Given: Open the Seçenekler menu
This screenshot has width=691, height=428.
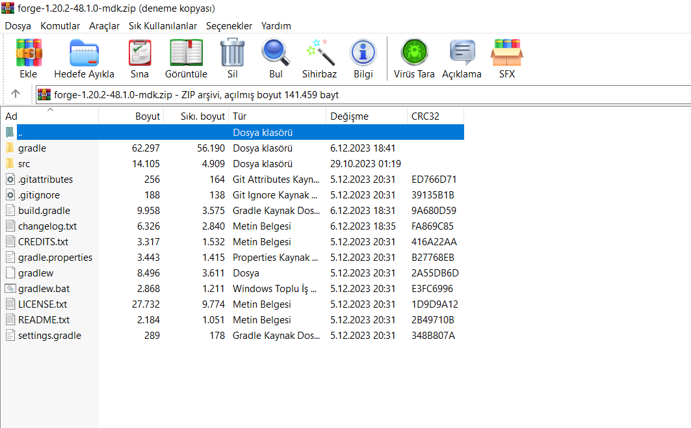Looking at the screenshot, I should pyautogui.click(x=229, y=26).
